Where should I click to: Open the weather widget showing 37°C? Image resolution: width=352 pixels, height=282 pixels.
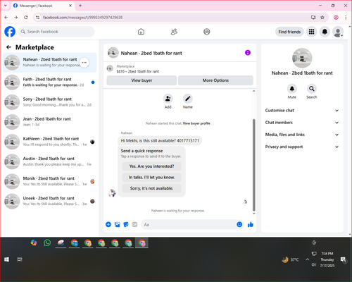click(290, 259)
